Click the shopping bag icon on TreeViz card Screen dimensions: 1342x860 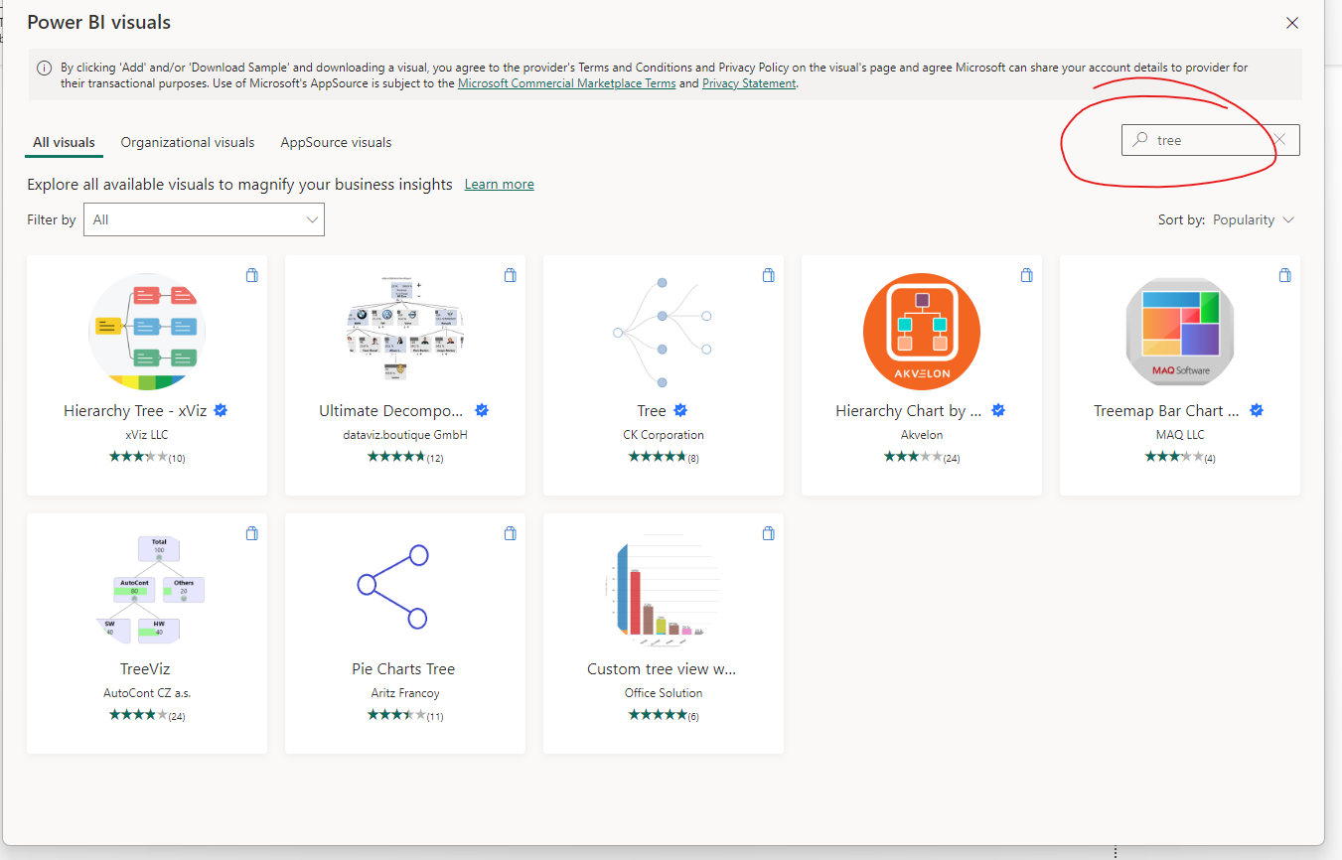point(252,533)
